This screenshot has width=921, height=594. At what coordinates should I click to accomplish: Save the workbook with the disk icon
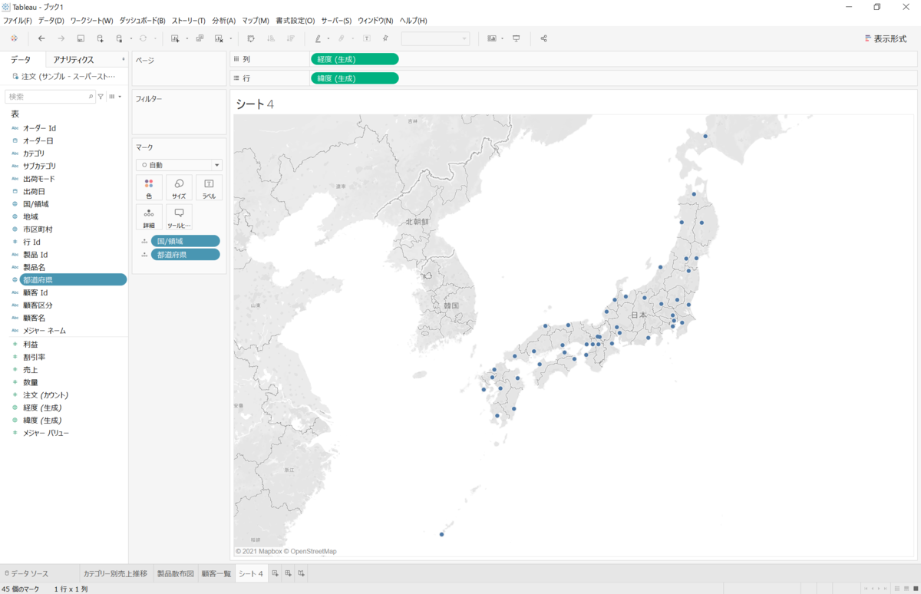81,38
